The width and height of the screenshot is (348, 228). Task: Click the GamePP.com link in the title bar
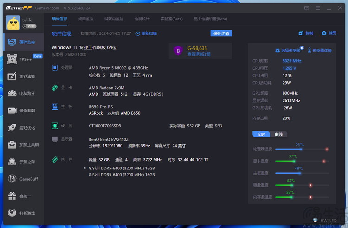pyautogui.click(x=47, y=8)
